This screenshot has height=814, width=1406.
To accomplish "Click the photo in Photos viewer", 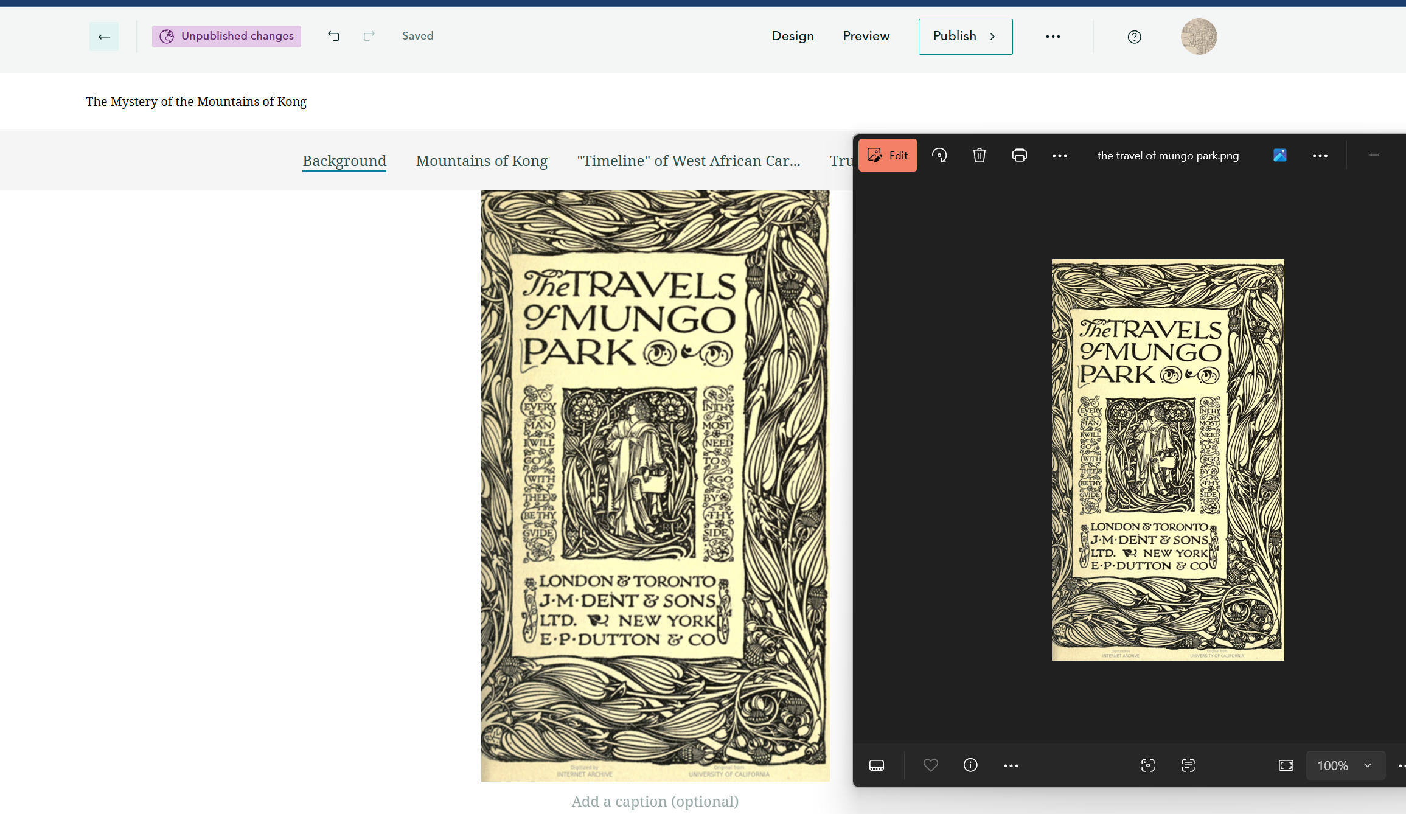I will (1168, 460).
